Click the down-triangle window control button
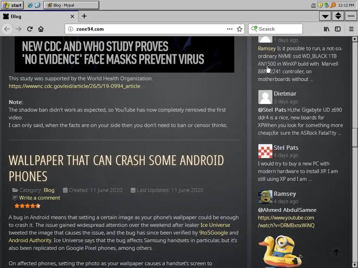This screenshot has height=268, width=358. [325, 16]
